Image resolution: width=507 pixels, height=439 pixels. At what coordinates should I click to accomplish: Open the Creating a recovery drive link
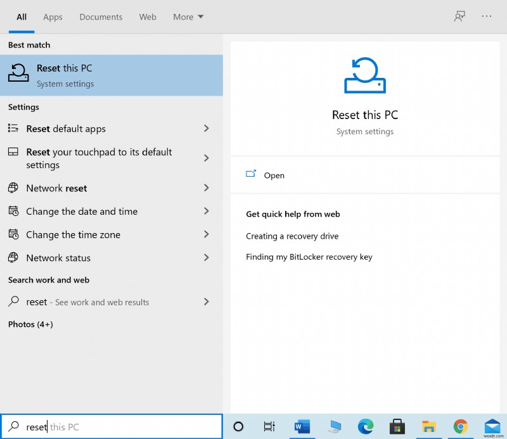pyautogui.click(x=292, y=236)
